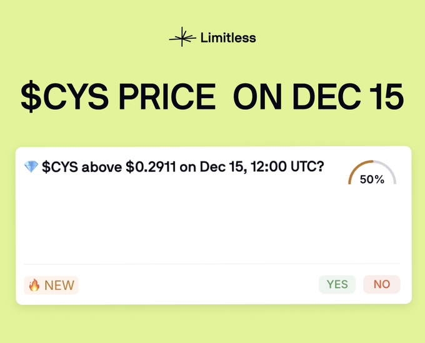Click the Limitless star logo icon
The height and width of the screenshot is (343, 425).
coord(182,38)
